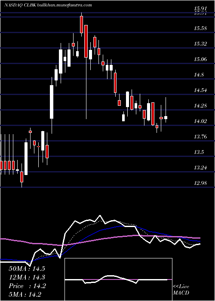Click the NASDAQ CLBK chart title text
Screen dimensions: 215x301
pos(48,5)
